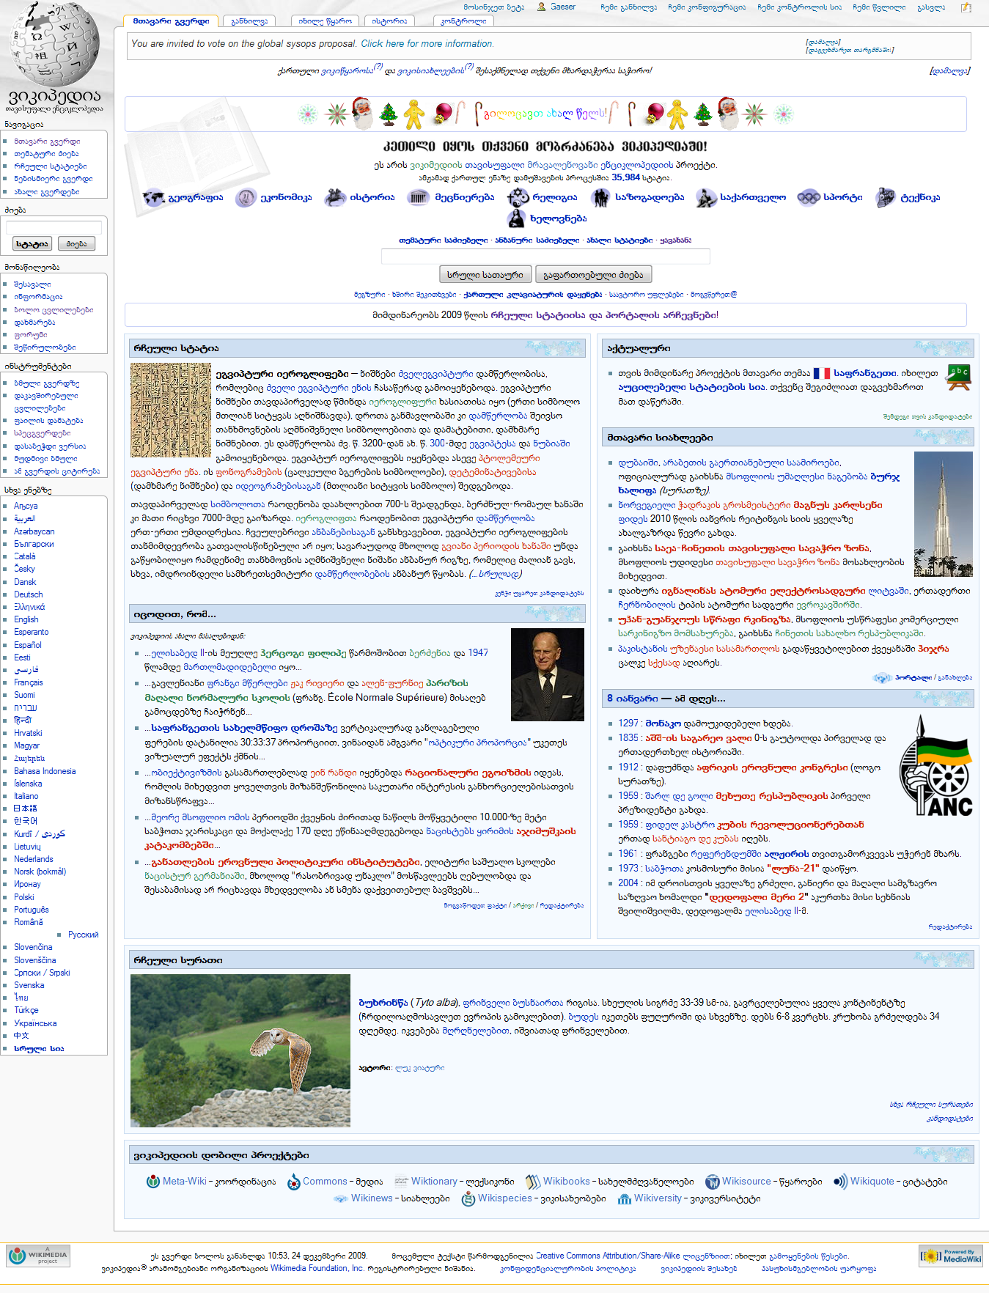Image resolution: width=989 pixels, height=1293 pixels.
Task: Click the horse-rider icon beside the ისტორია portal
Action: point(335,197)
